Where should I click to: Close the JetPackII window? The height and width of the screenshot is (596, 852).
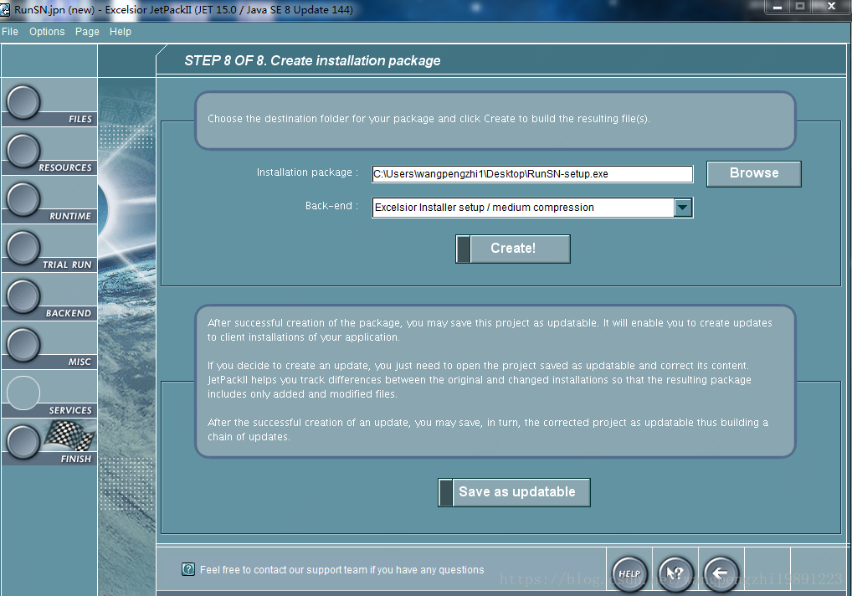coord(831,7)
